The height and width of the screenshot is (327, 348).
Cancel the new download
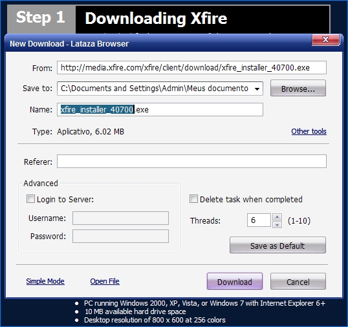298,282
